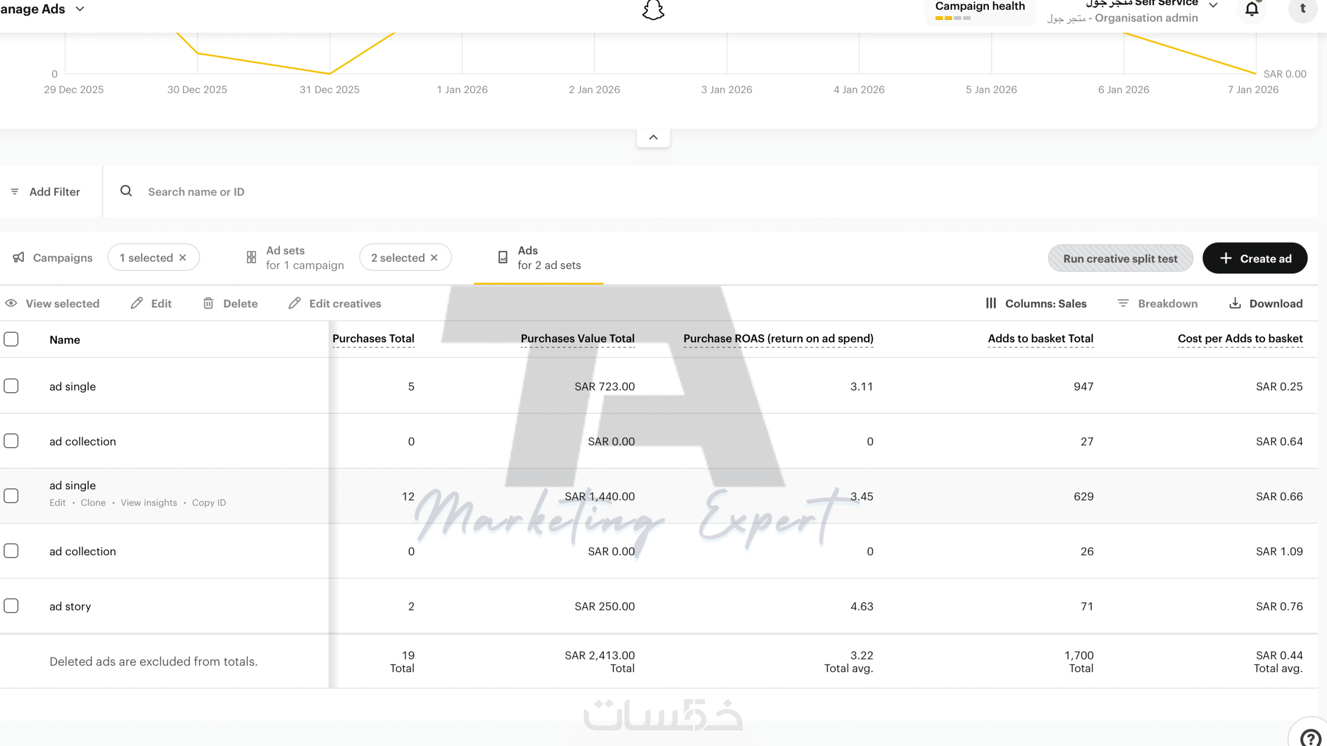Sort by Purchases Value Total column
Viewport: 1327px width, 746px height.
point(578,338)
